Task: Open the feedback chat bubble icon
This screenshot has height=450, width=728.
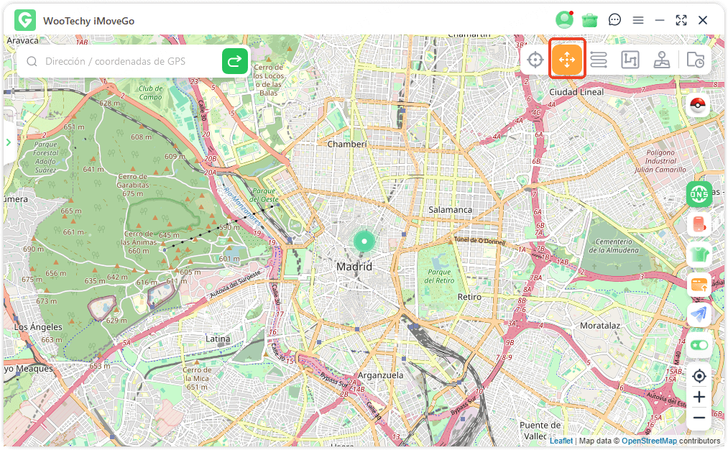Action: pos(614,20)
